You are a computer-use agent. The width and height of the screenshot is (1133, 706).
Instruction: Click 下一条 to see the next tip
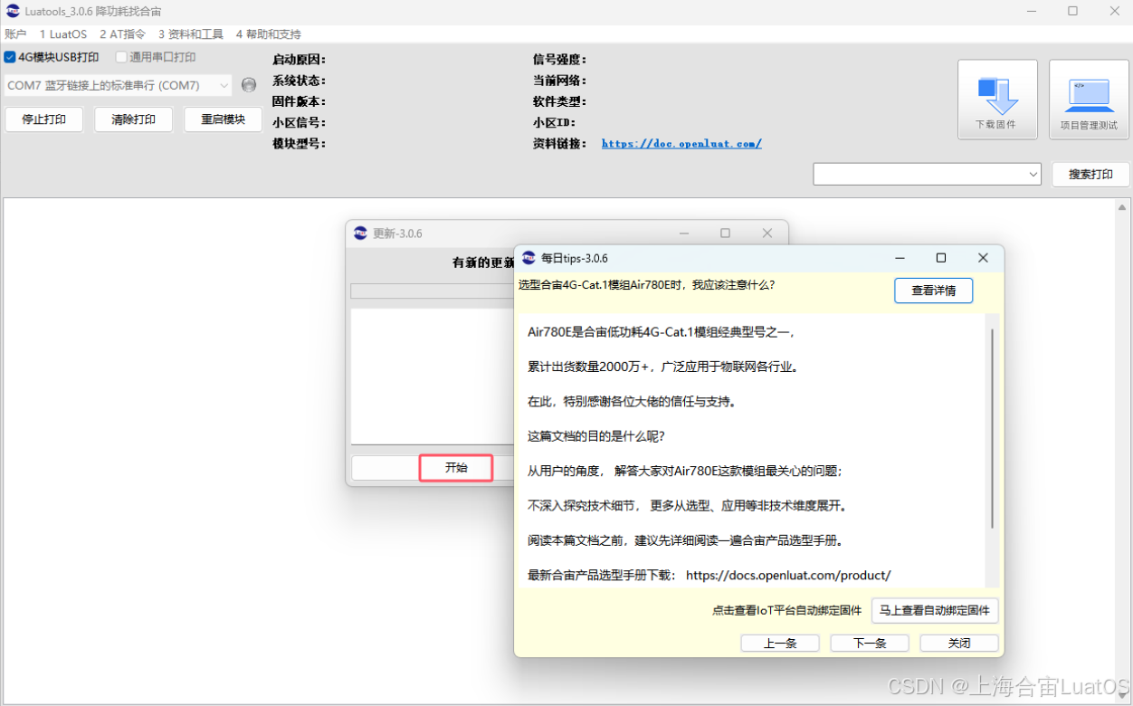coord(869,643)
